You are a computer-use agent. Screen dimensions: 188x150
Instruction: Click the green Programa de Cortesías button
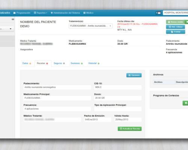tap(185, 103)
